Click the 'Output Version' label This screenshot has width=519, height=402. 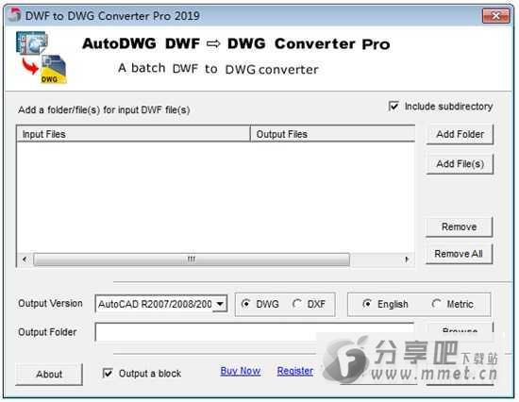coord(50,303)
